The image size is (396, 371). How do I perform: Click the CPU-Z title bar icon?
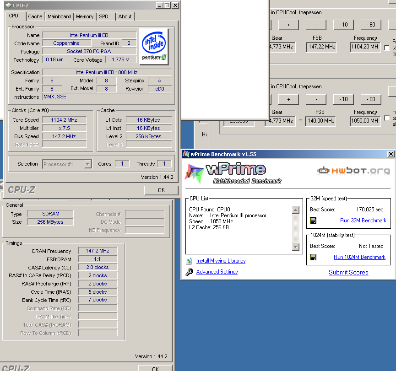click(9, 5)
